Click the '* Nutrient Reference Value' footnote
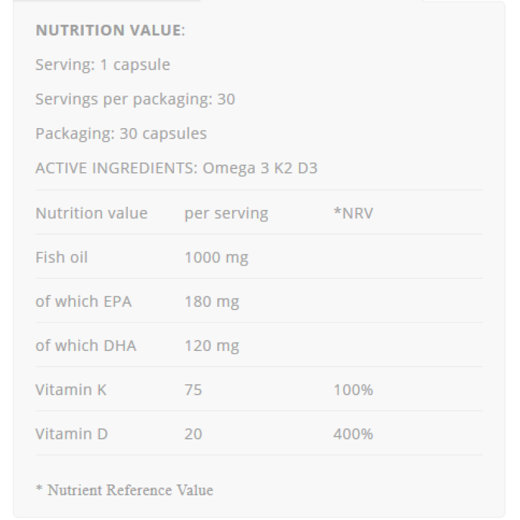 [x=124, y=489]
